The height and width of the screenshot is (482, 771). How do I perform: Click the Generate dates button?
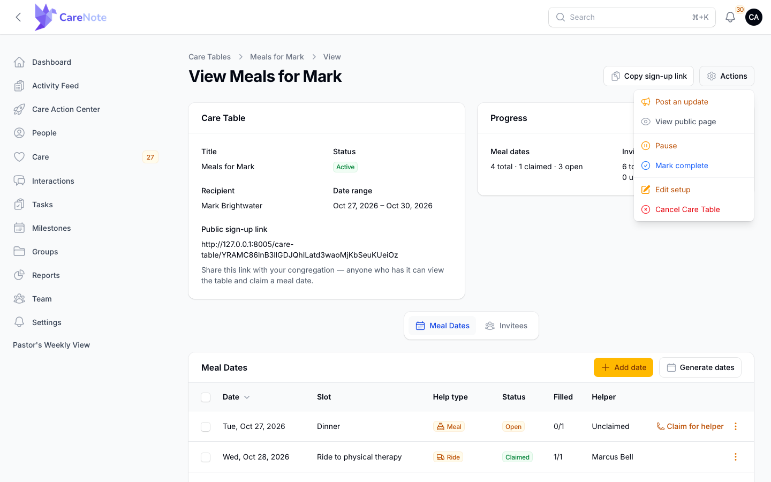(700, 367)
